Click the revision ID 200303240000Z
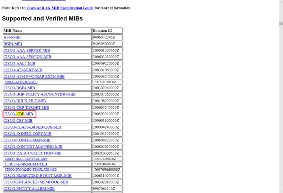The width and height of the screenshot is (283, 193). click(106, 77)
